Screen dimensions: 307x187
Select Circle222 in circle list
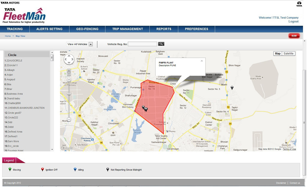pos(11,118)
